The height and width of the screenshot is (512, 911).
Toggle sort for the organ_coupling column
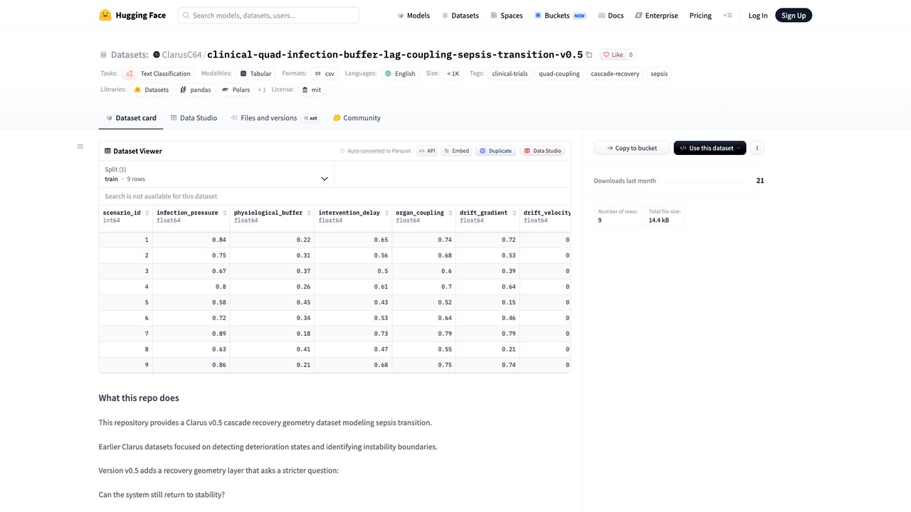click(x=451, y=213)
